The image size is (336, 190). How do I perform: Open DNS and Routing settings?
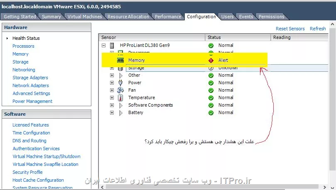coord(29,141)
